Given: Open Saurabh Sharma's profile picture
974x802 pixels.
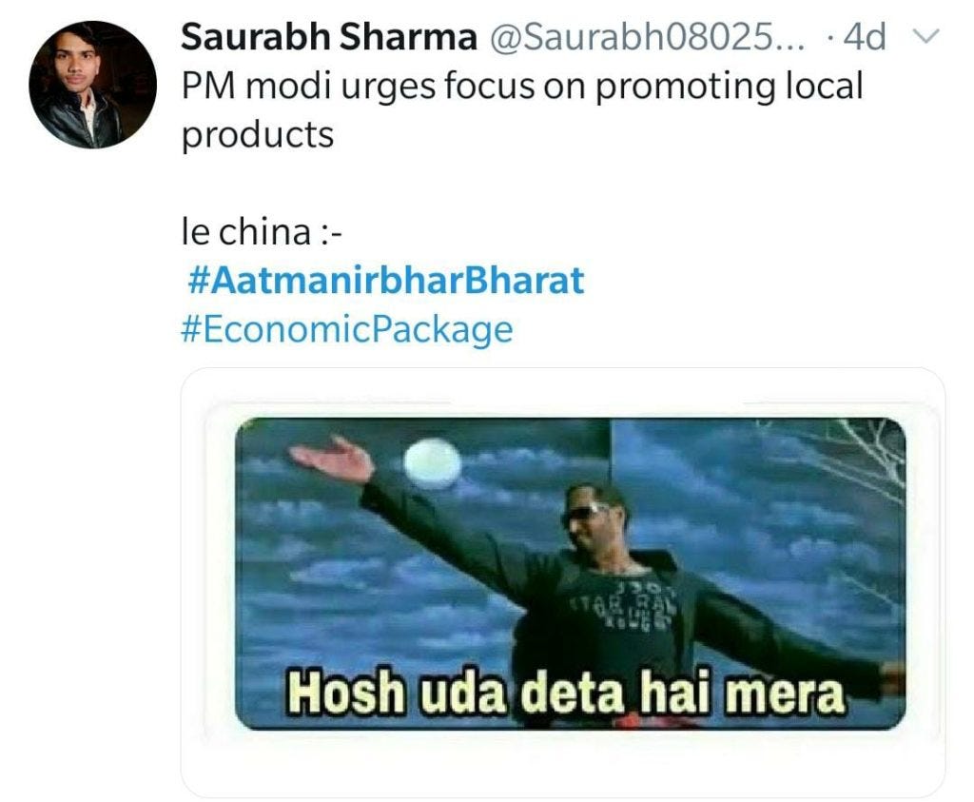Looking at the screenshot, I should point(92,85).
